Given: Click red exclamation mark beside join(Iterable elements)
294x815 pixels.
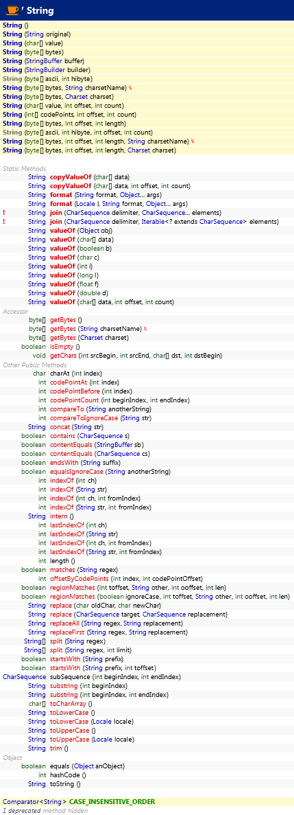Looking at the screenshot, I should 4,221.
